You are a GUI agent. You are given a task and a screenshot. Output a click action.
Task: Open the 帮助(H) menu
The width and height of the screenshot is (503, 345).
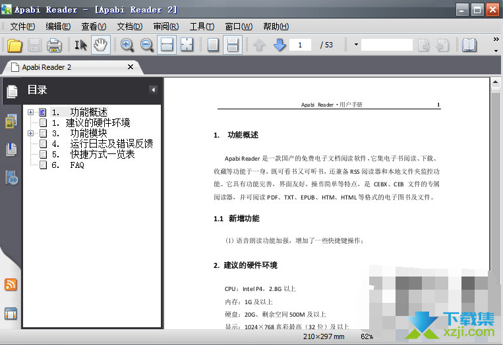click(276, 26)
